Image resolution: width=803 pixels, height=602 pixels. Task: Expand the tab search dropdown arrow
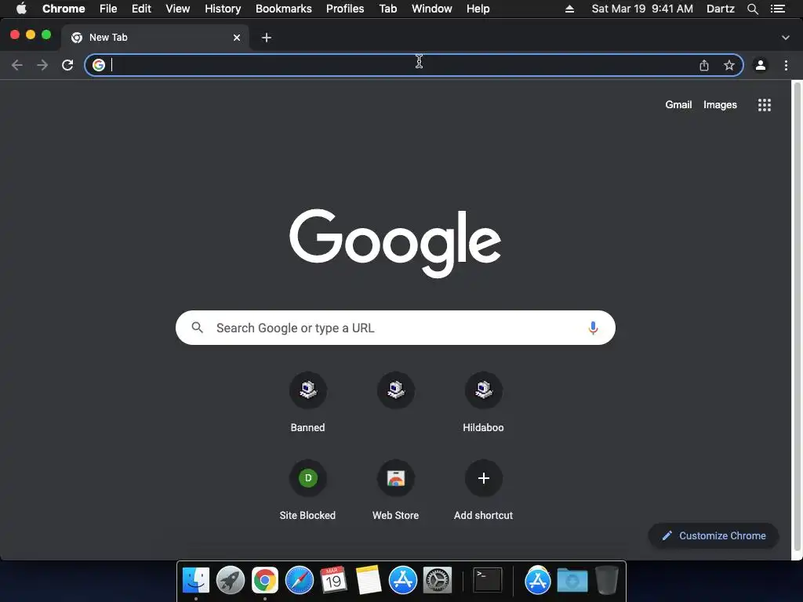coord(786,38)
